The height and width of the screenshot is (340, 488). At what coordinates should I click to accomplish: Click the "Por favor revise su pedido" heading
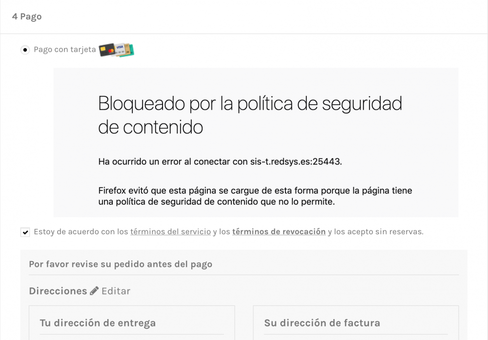121,264
